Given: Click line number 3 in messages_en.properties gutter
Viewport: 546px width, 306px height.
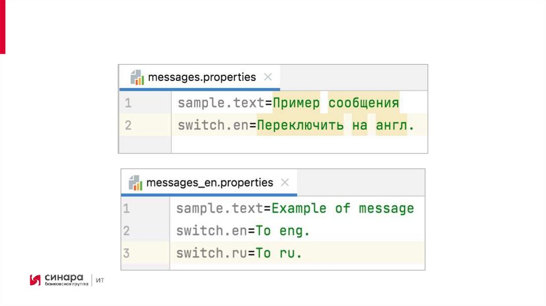Looking at the screenshot, I should [126, 253].
